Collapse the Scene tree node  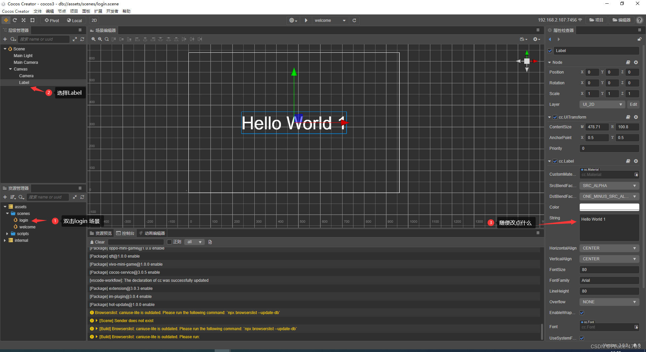click(5, 49)
